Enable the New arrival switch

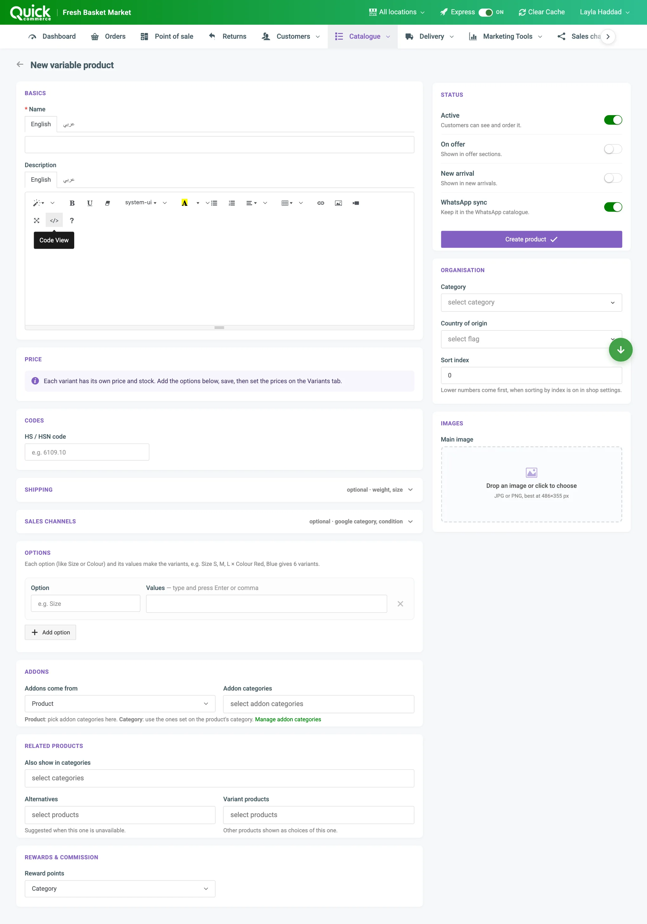click(x=613, y=178)
